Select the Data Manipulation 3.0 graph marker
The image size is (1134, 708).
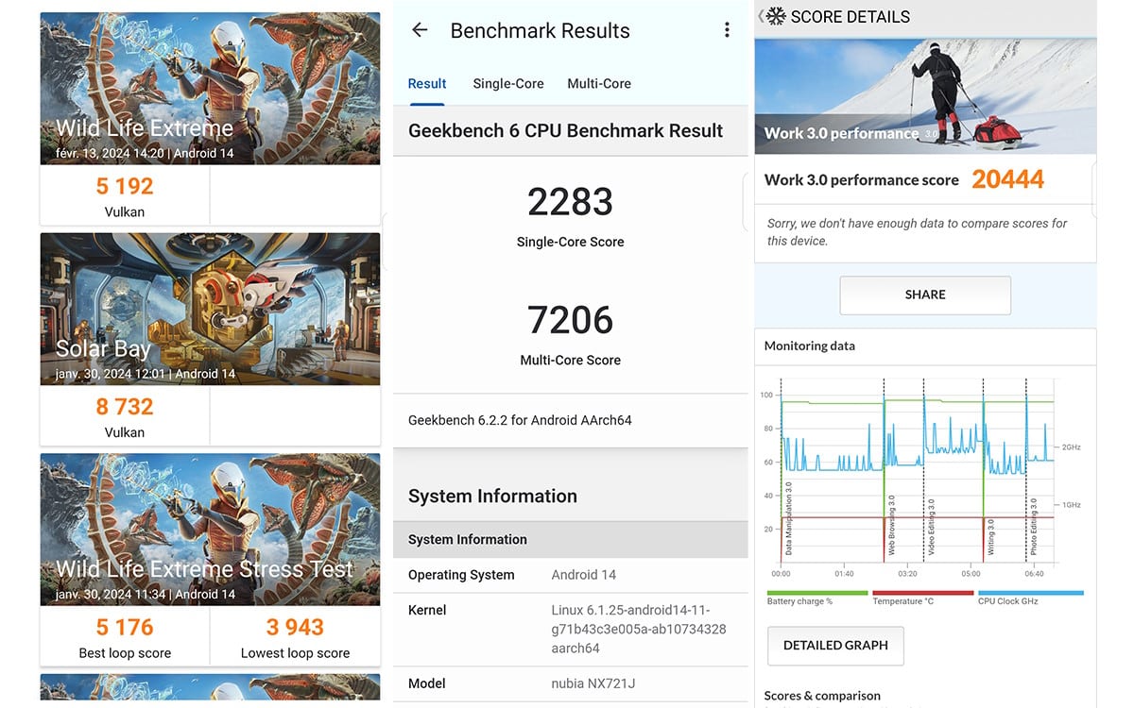pos(789,518)
